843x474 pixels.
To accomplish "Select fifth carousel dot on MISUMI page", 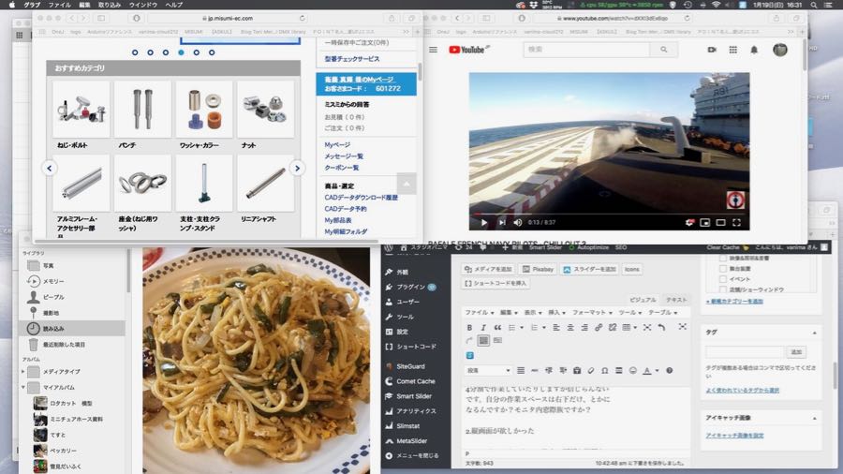I will coord(197,52).
